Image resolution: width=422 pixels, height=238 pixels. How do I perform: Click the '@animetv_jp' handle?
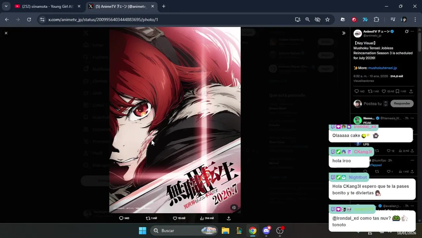coord(372,35)
